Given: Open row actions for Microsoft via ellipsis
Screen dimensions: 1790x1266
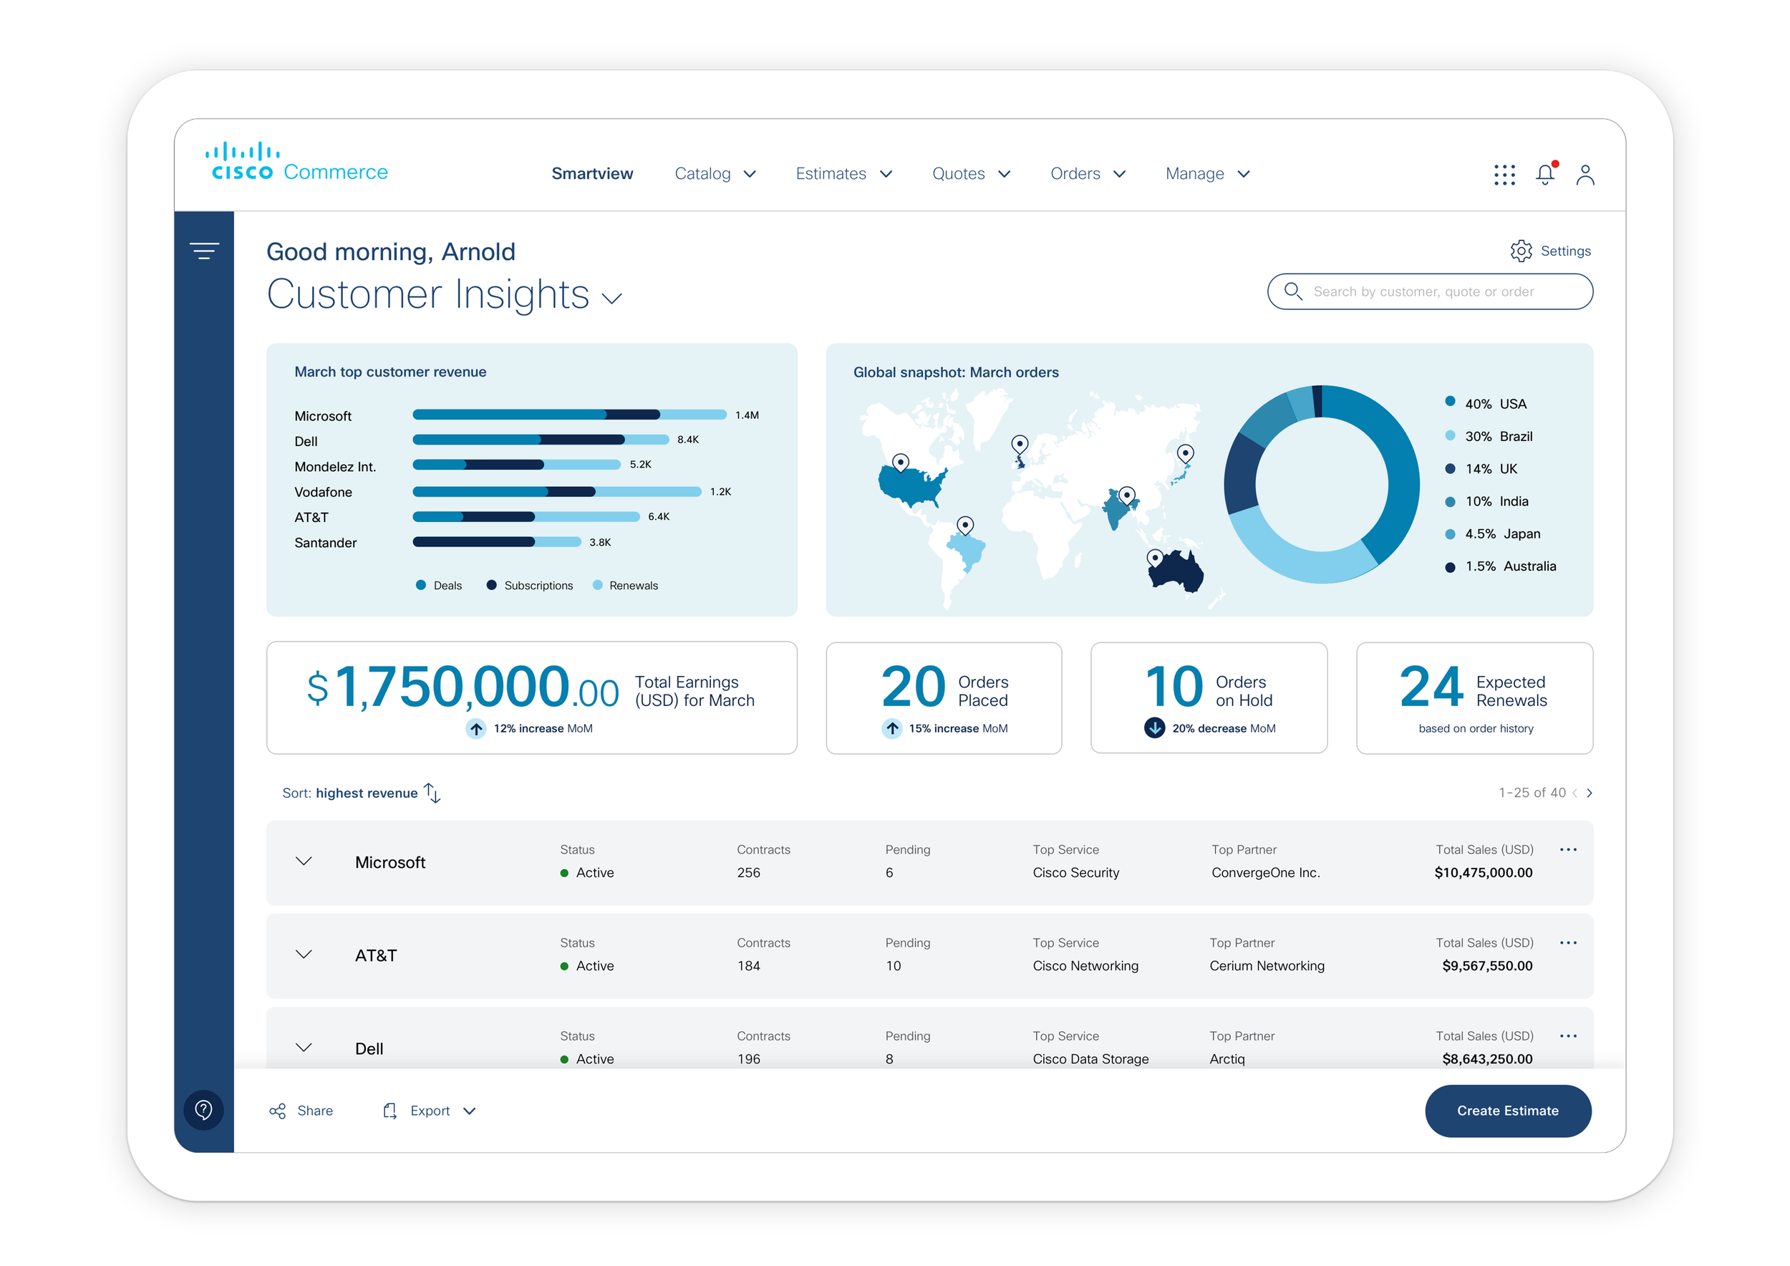Looking at the screenshot, I should (1569, 850).
